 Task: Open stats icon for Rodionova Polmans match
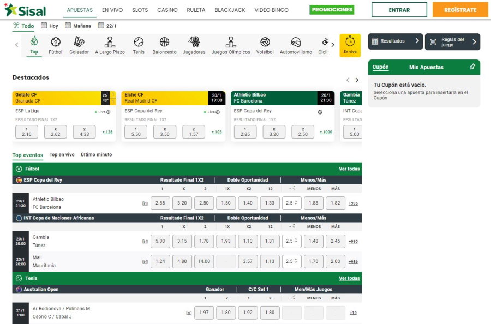pyautogui.click(x=189, y=313)
